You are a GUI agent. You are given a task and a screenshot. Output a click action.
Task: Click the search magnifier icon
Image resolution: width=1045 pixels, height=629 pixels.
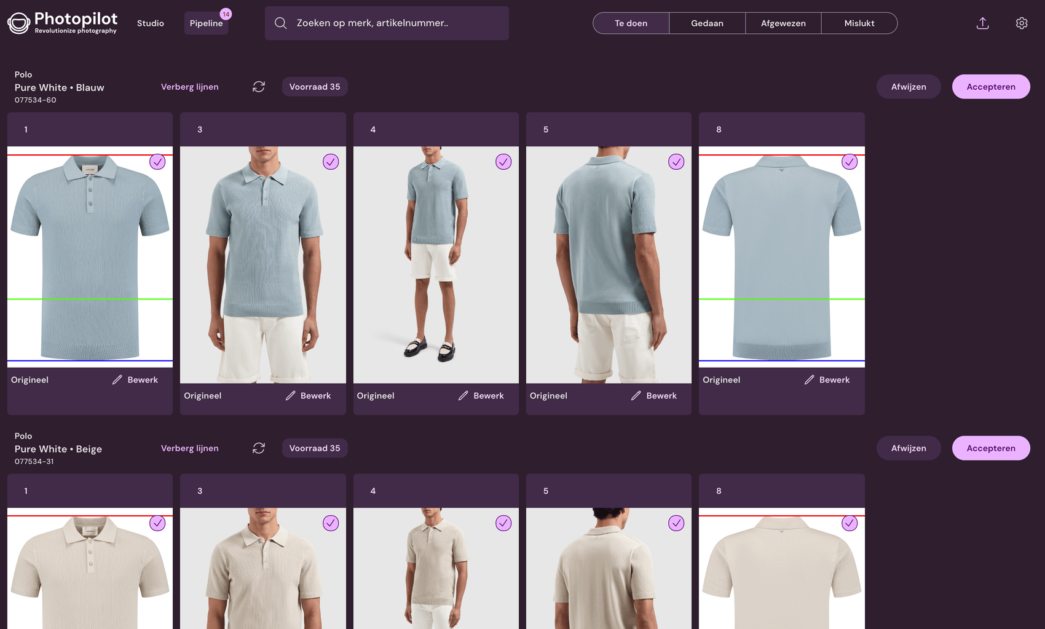point(281,23)
